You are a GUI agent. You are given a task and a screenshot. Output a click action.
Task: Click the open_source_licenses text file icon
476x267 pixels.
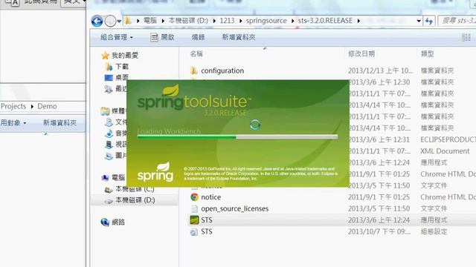(194, 208)
